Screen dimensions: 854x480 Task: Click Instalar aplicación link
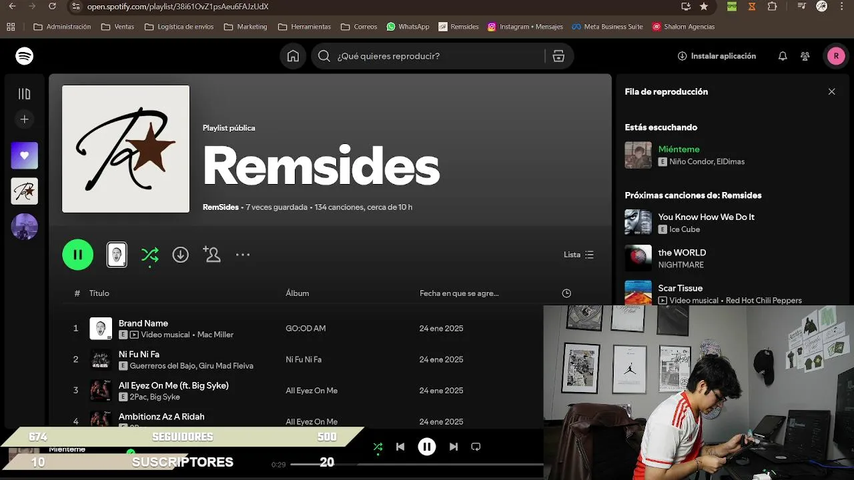pyautogui.click(x=717, y=56)
